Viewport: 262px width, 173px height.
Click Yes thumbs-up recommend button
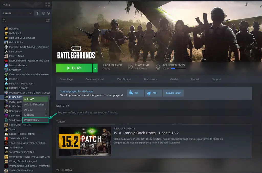click(135, 93)
